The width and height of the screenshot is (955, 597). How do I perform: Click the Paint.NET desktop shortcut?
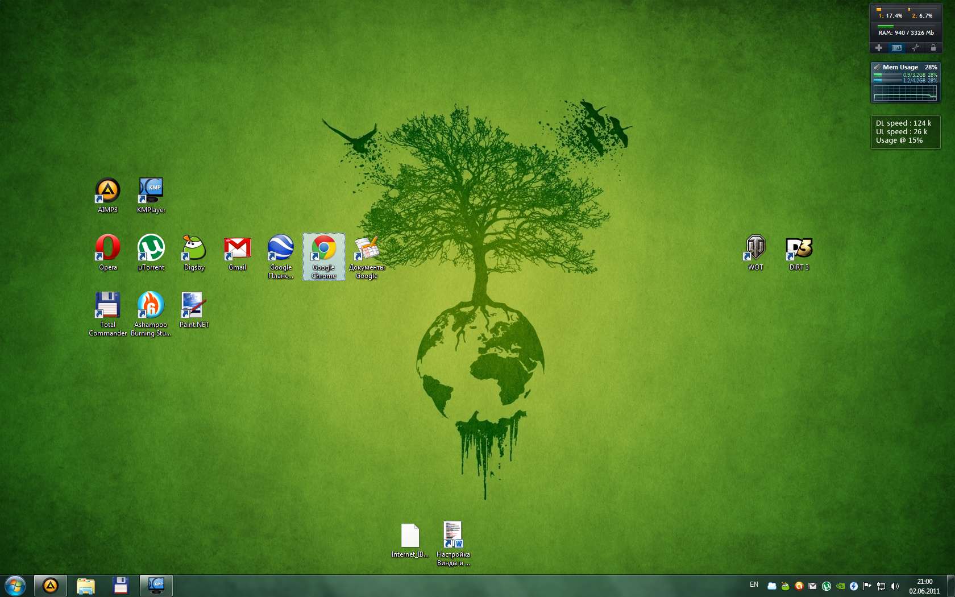[x=194, y=306]
